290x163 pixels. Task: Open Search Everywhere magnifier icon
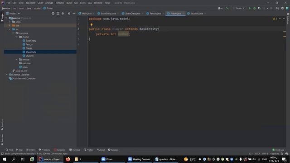[277, 8]
